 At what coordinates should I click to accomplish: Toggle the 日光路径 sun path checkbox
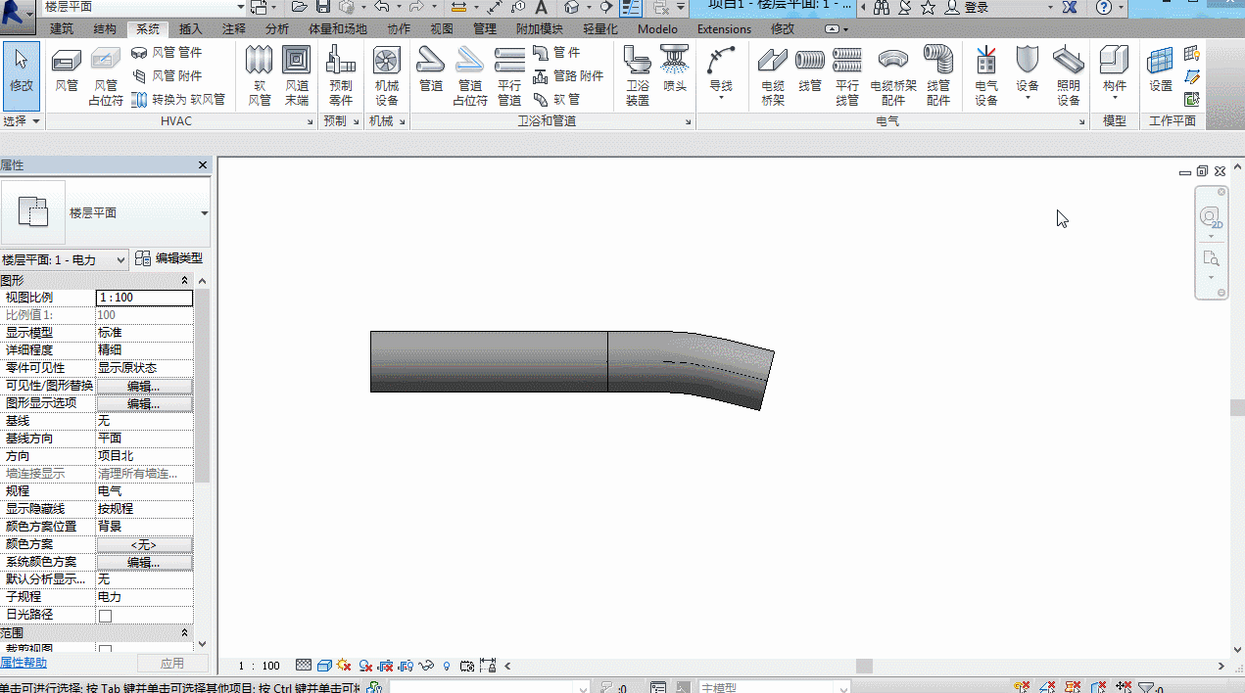(x=106, y=616)
